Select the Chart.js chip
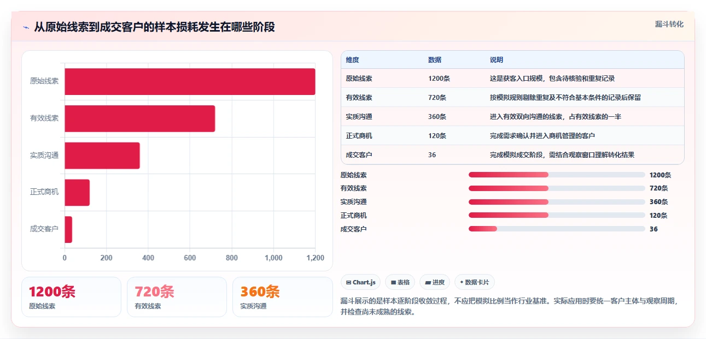The width and height of the screenshot is (706, 339). pos(361,282)
